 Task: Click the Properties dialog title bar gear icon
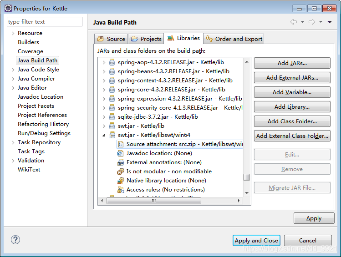(x=8, y=8)
